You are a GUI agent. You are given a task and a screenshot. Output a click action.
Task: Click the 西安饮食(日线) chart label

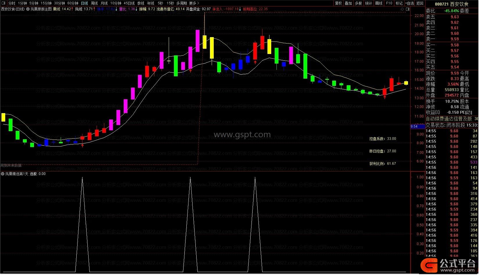(13, 9)
